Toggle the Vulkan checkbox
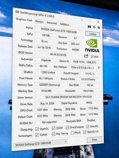 pyautogui.click(x=37, y=135)
